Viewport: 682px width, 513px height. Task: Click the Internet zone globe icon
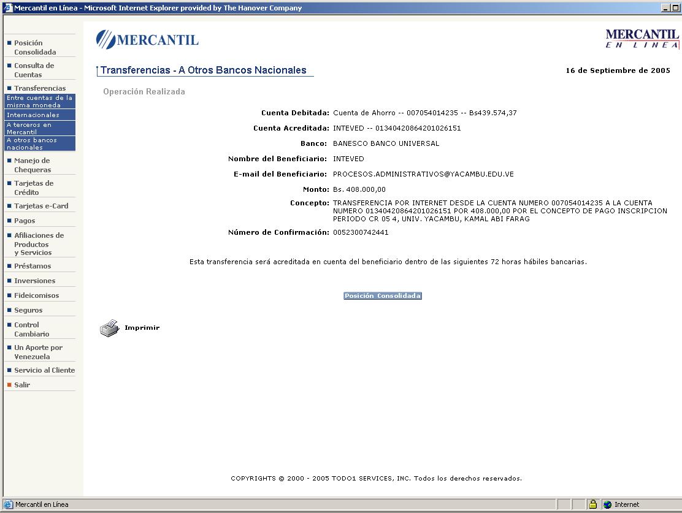coord(608,504)
